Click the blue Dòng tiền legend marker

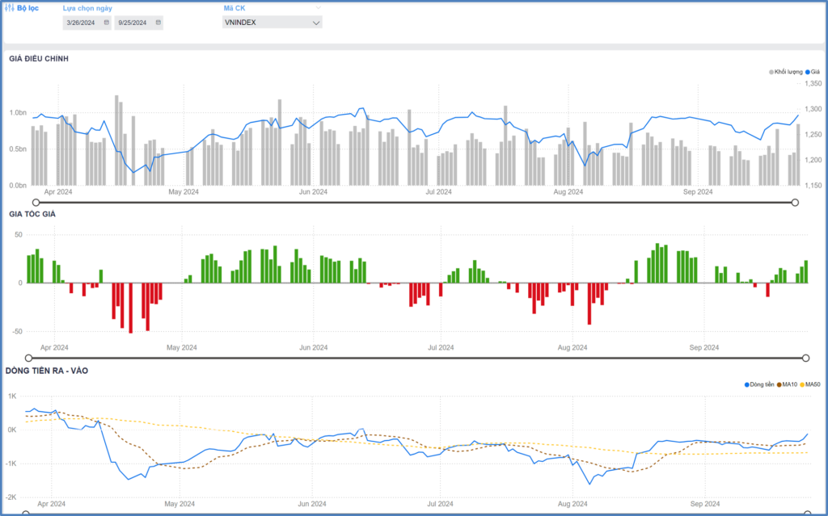(x=746, y=384)
